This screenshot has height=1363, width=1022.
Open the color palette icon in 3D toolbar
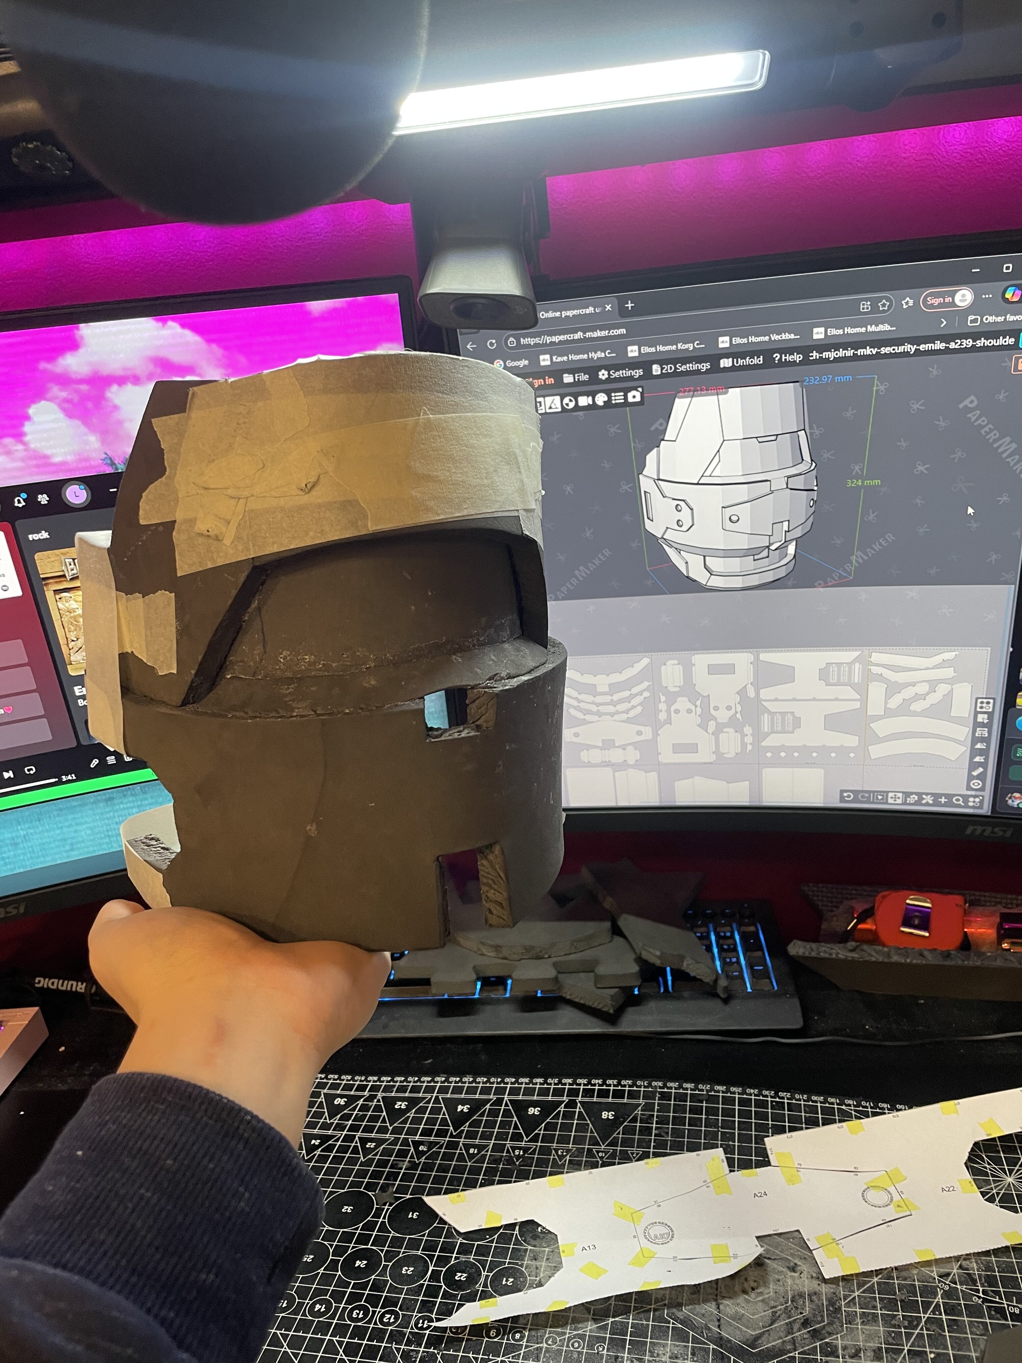coord(601,399)
